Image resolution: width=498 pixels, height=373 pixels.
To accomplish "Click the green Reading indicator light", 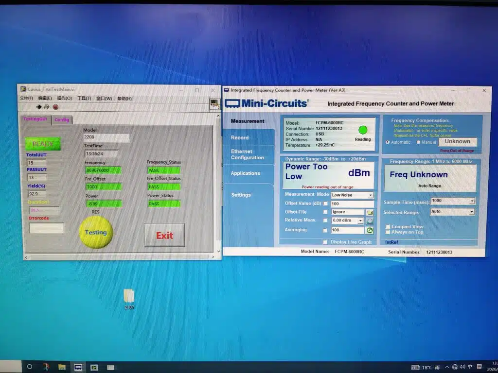I will pyautogui.click(x=363, y=130).
